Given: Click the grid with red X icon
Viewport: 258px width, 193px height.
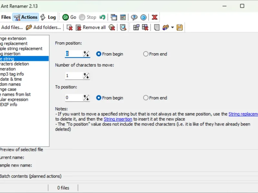Looking at the screenshot, I should (145, 27).
